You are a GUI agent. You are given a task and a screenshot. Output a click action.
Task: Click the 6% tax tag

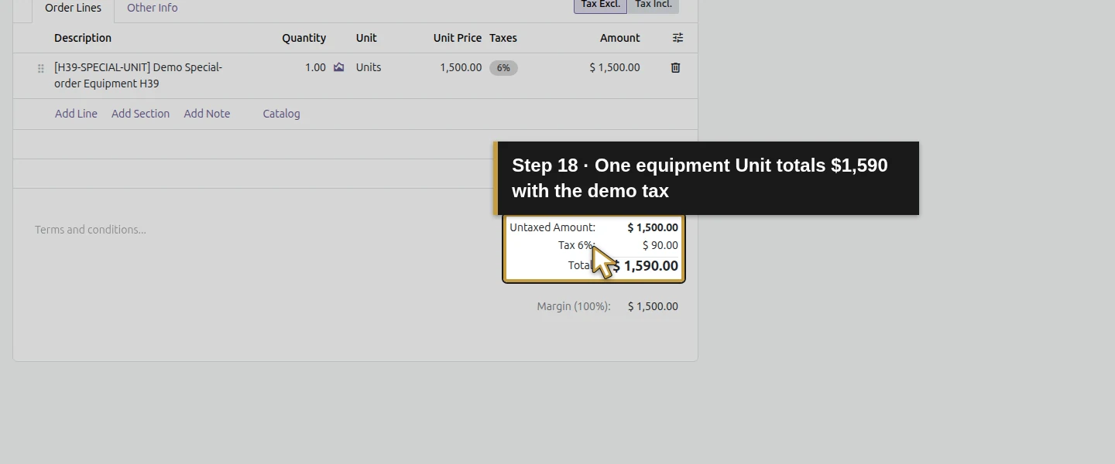[x=503, y=68]
